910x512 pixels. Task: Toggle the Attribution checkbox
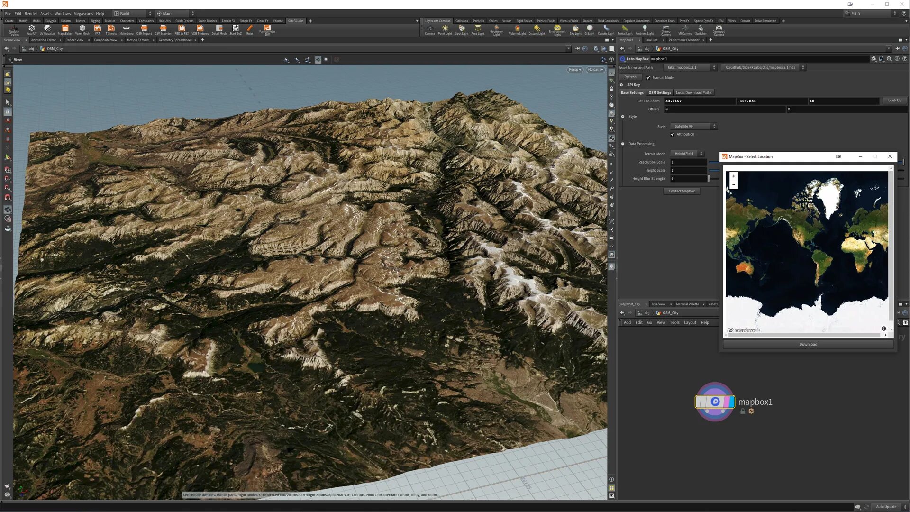click(673, 134)
